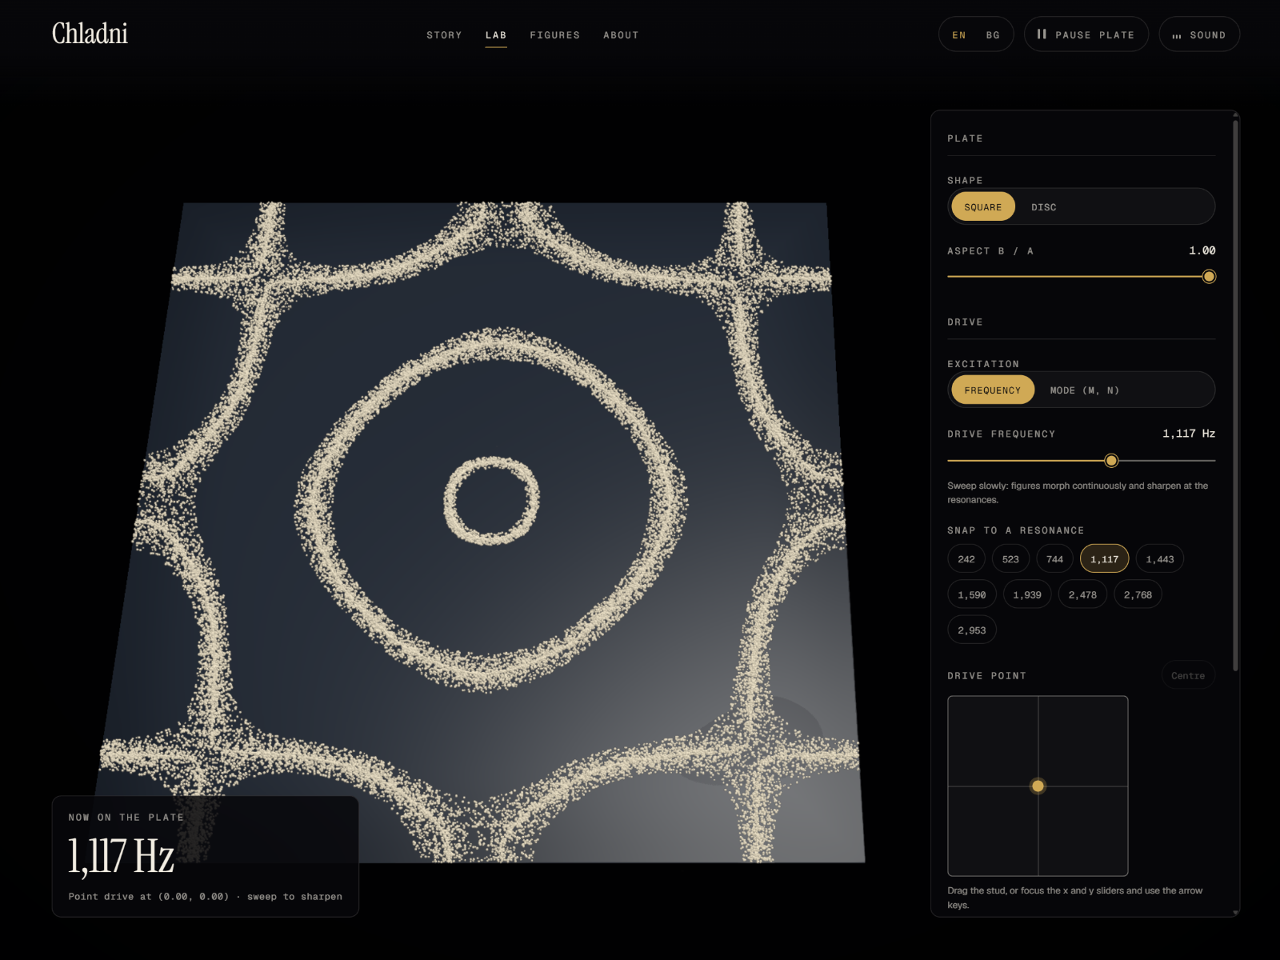Image resolution: width=1280 pixels, height=960 pixels.
Task: Open the Figures page
Action: coord(554,35)
